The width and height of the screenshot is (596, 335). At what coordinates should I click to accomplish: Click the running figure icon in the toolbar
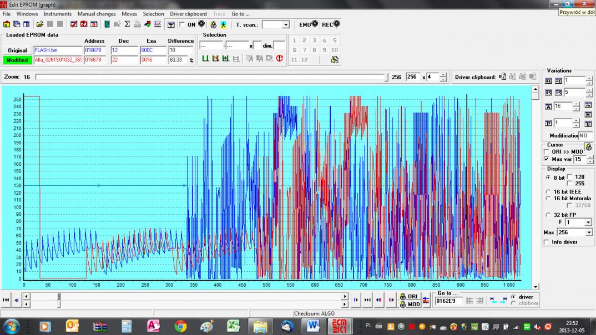[224, 25]
